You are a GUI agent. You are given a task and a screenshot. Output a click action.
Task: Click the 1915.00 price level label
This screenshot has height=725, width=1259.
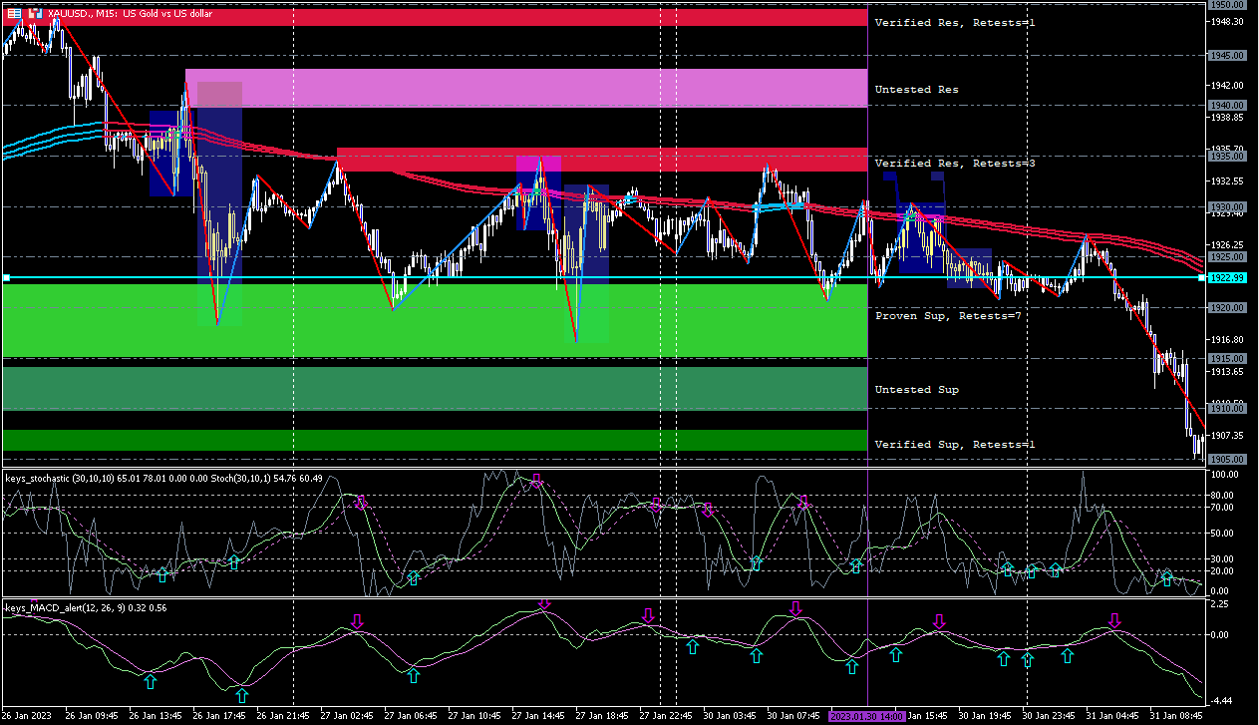point(1227,358)
